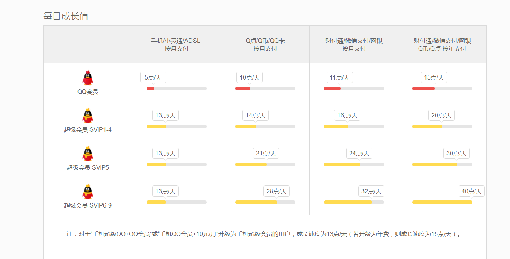Screen dimensions: 510x259
Task: Click the 超级会员 SVIP1-4 row label
Action: tap(88, 129)
